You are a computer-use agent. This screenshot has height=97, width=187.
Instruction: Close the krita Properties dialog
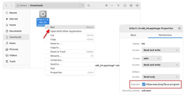coord(179,28)
